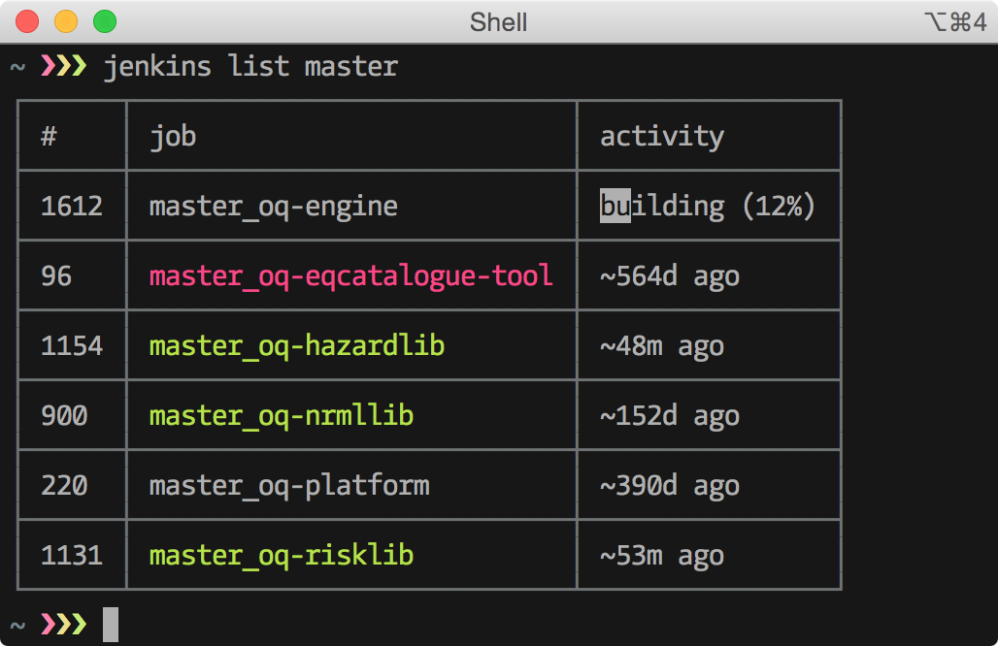Click the yellow minimize window button
This screenshot has width=998, height=646.
click(66, 21)
